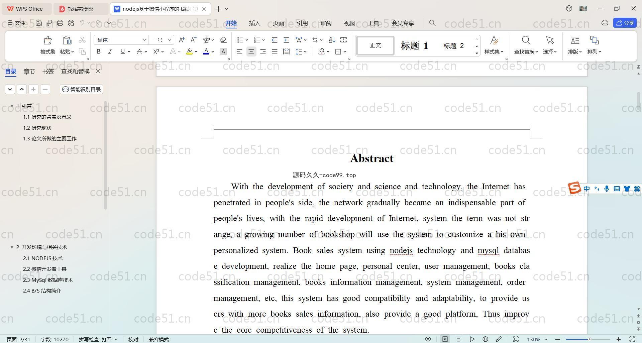Viewport: 642px width, 343px height.
Task: Click the Cut scissors icon
Action: (x=82, y=40)
